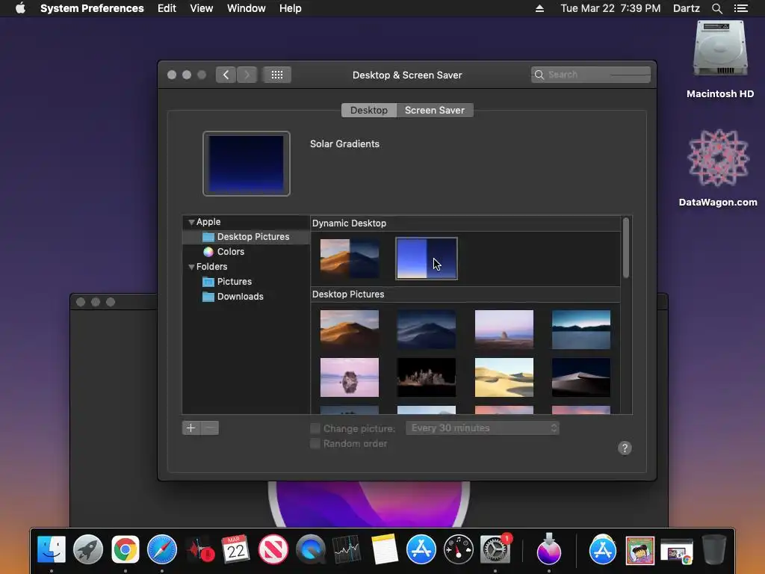This screenshot has width=765, height=574.
Task: Click the eject icon in menu bar
Action: point(539,8)
